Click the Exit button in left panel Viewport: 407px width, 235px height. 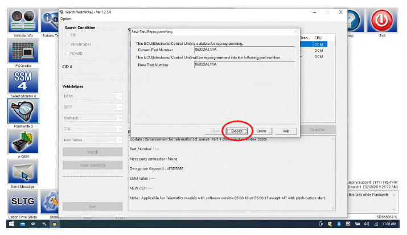92,207
